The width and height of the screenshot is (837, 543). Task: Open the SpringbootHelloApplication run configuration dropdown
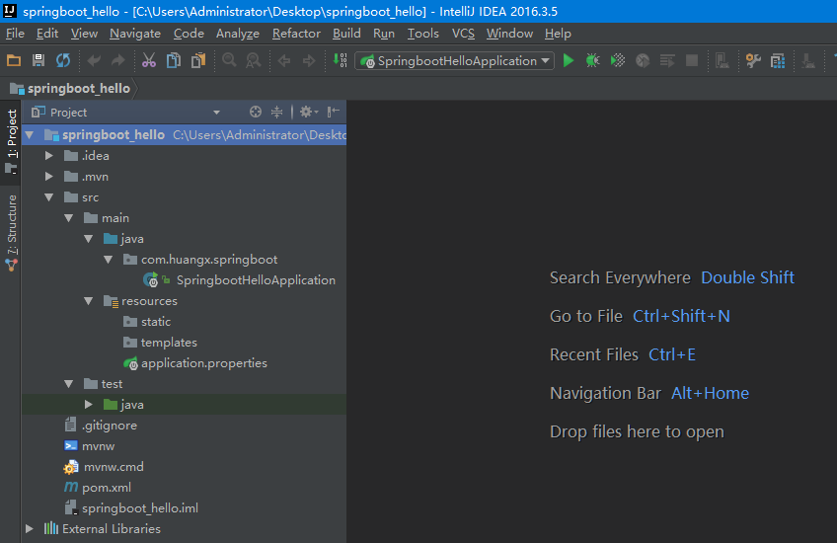point(454,61)
